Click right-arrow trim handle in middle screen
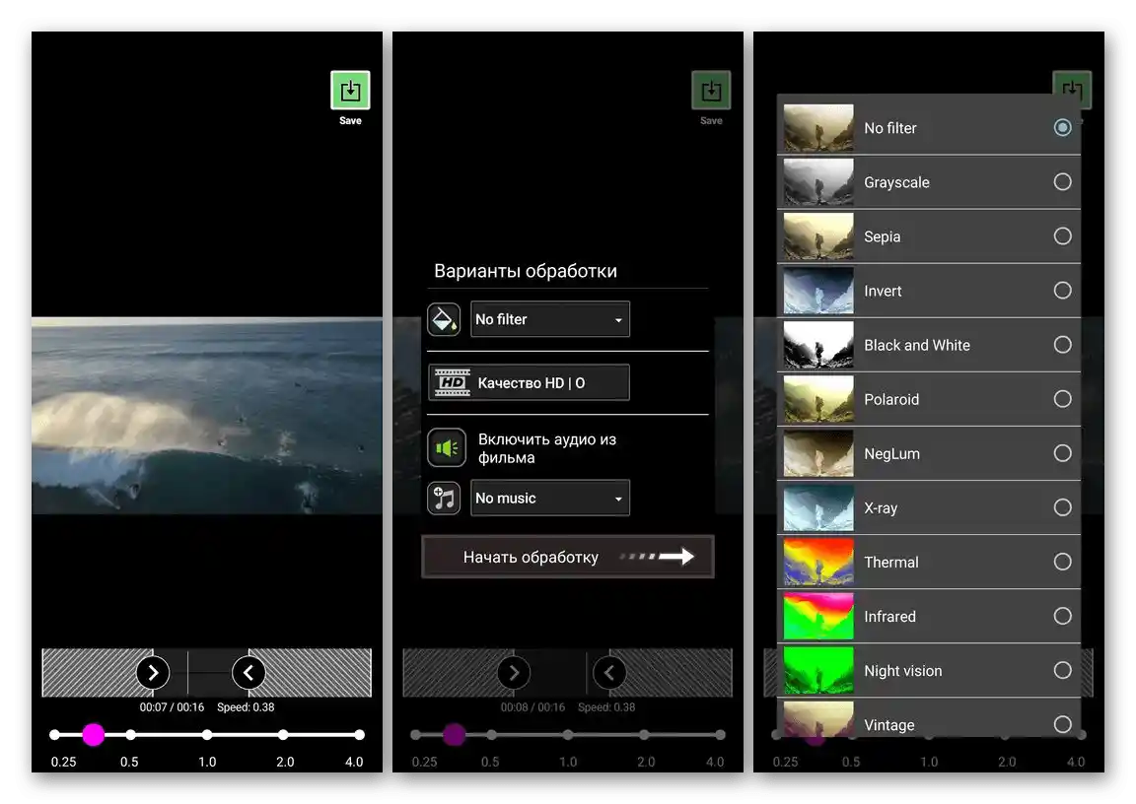Image resolution: width=1136 pixels, height=804 pixels. tap(514, 673)
